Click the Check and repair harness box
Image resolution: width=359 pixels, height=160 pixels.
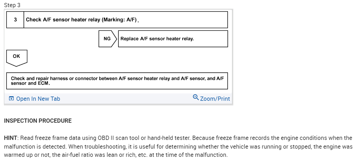[117, 81]
